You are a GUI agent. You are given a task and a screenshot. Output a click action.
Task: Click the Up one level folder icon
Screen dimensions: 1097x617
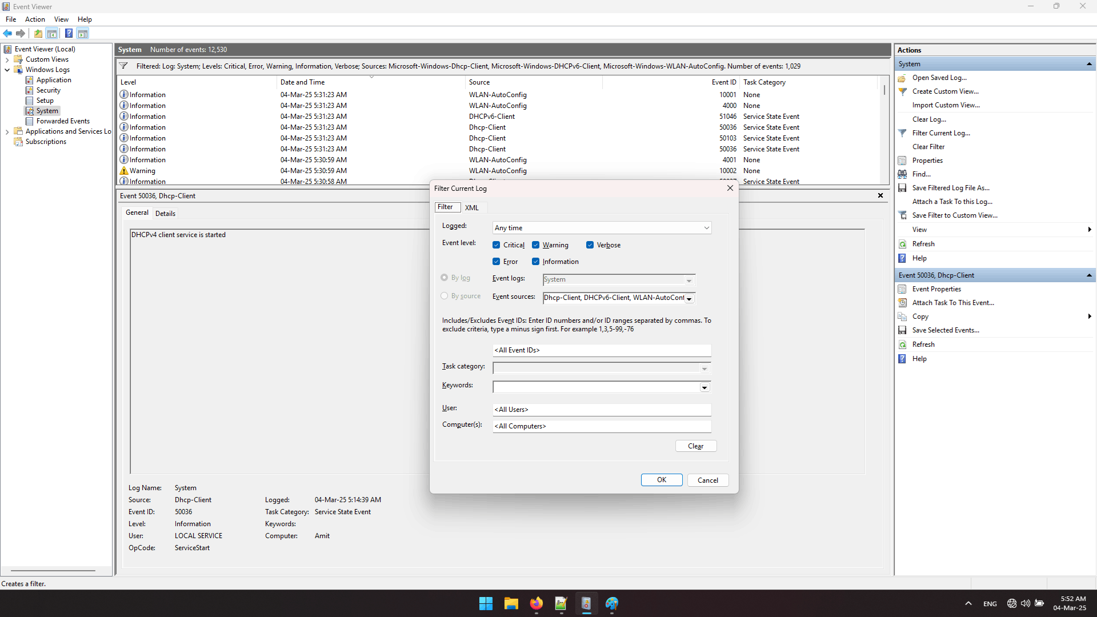38,33
